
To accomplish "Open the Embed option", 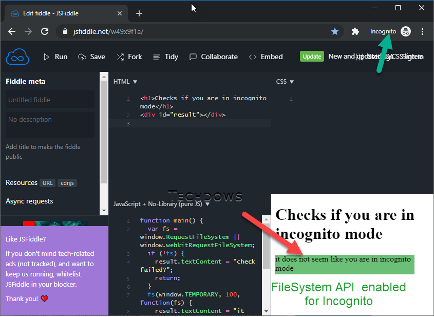I will [x=266, y=57].
